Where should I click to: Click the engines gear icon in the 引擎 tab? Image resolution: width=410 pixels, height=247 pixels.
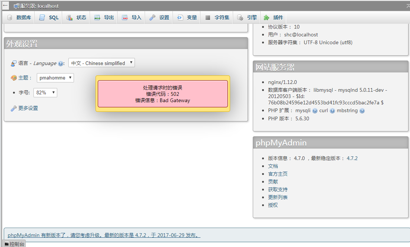point(240,17)
